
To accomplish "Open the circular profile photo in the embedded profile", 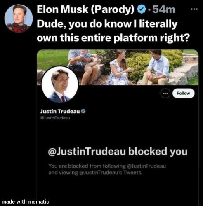I will [60, 84].
